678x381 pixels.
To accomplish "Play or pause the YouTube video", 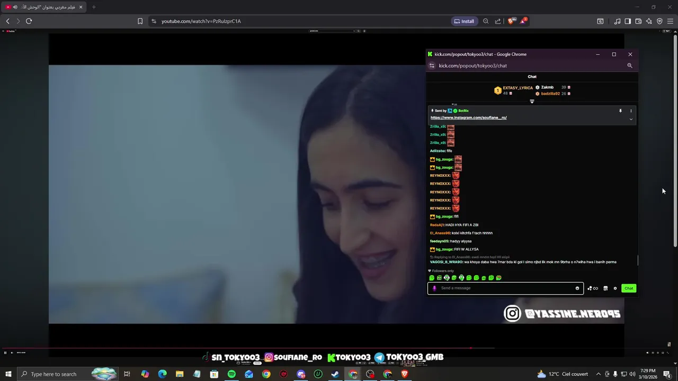I will tap(5, 352).
